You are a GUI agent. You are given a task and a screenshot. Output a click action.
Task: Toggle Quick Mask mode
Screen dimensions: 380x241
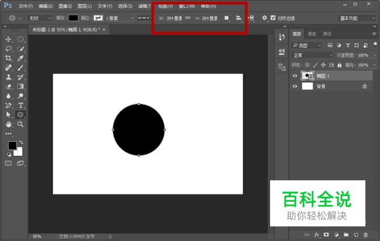8,163
